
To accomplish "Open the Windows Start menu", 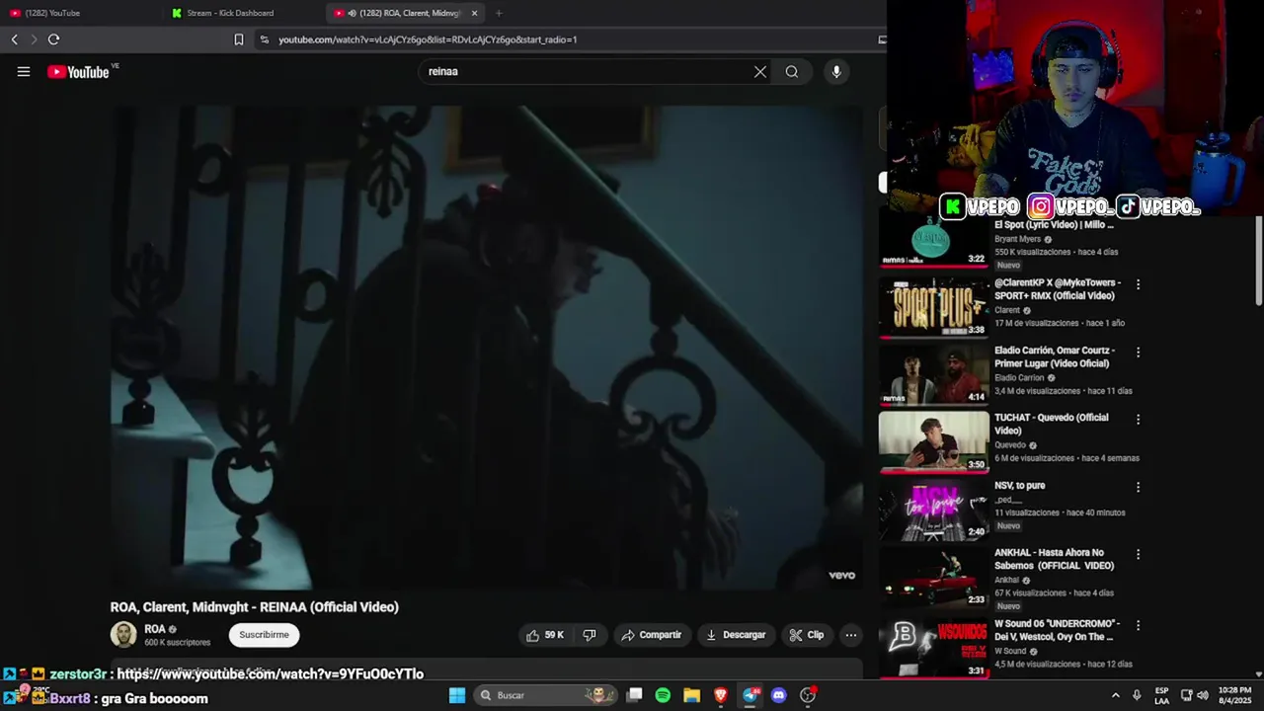I will click(x=456, y=695).
